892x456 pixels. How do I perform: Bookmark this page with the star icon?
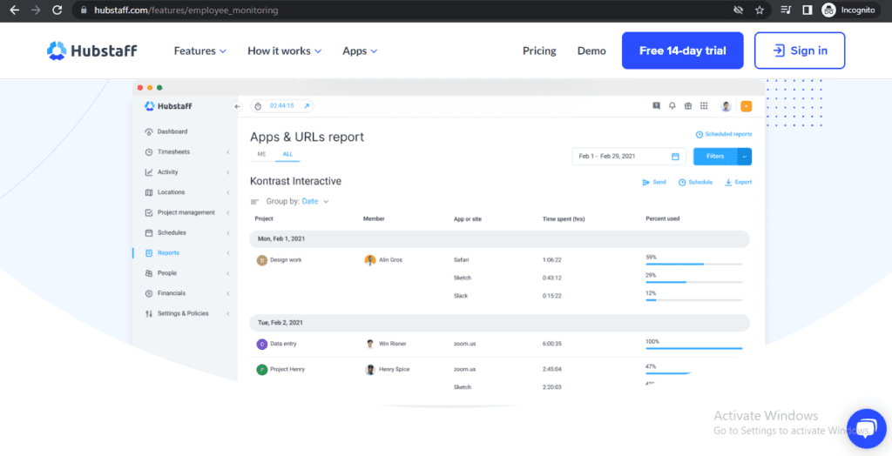(759, 10)
